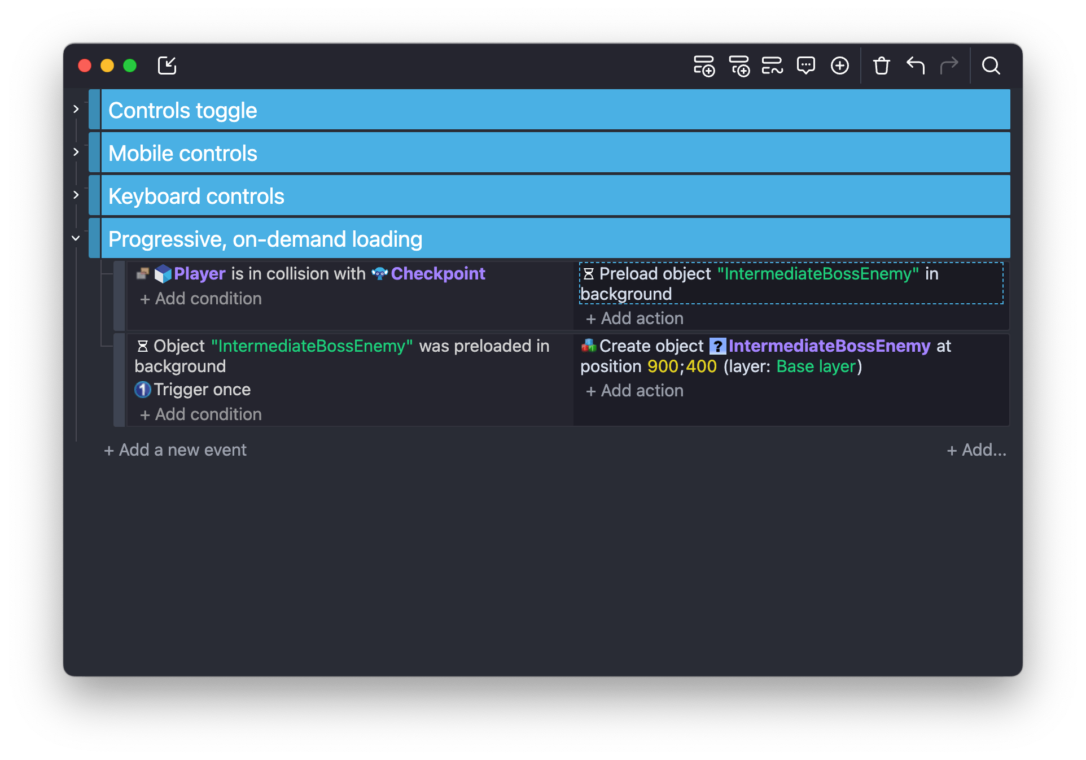Click the add group/link events toolbar icon

point(772,66)
